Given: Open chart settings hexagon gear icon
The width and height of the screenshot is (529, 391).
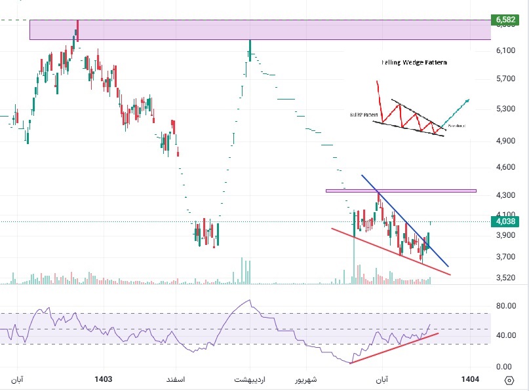Looking at the screenshot, I should (510, 381).
